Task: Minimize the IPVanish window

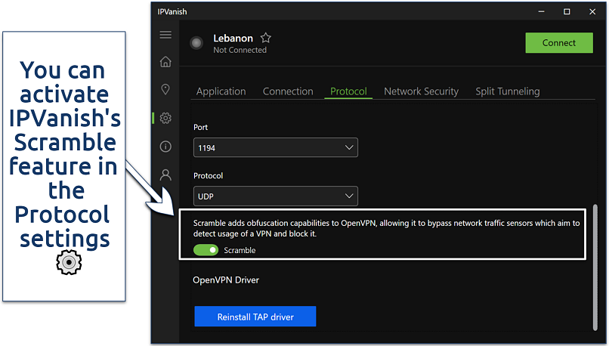Action: (x=541, y=11)
